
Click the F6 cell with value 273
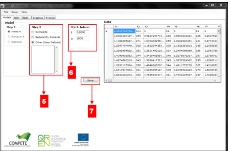199,70
